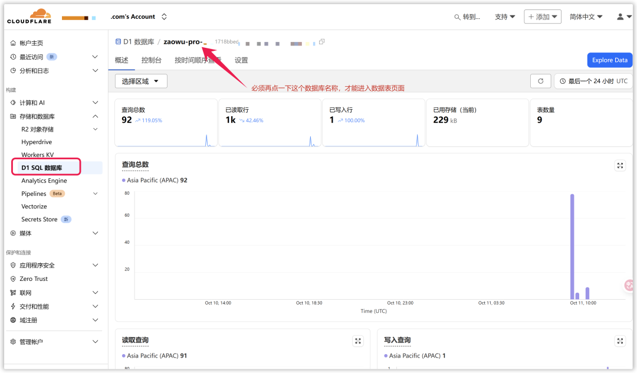Expand the 域注册 chevron
637x373 pixels.
95,320
